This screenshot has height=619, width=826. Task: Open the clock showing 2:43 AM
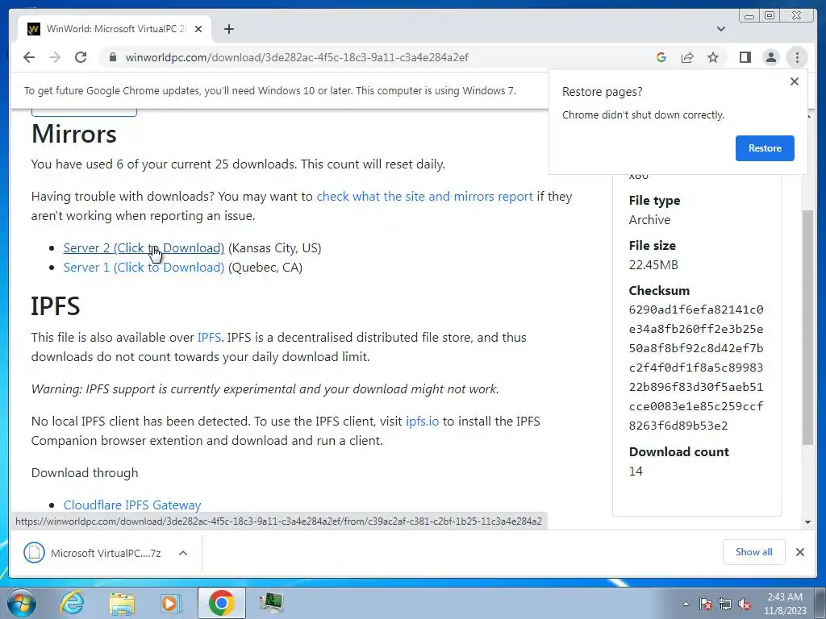point(785,604)
